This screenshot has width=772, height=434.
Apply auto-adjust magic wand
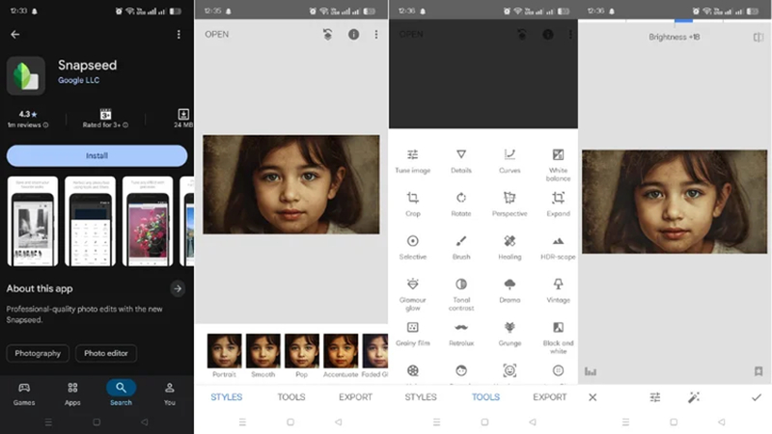coord(694,397)
